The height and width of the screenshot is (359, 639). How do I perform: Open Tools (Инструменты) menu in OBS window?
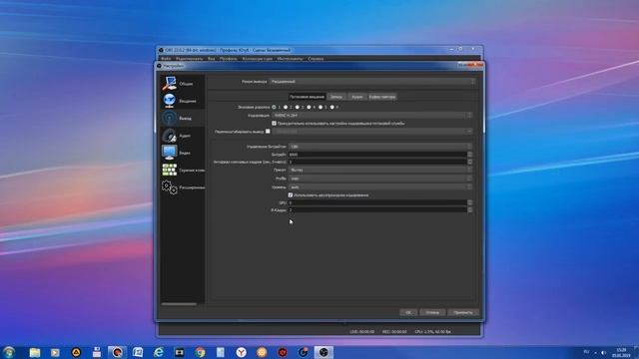tap(291, 59)
